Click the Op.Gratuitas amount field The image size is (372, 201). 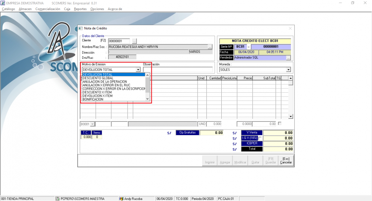[212, 133]
